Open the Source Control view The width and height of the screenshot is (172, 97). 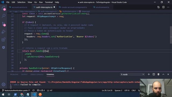tap(3, 24)
